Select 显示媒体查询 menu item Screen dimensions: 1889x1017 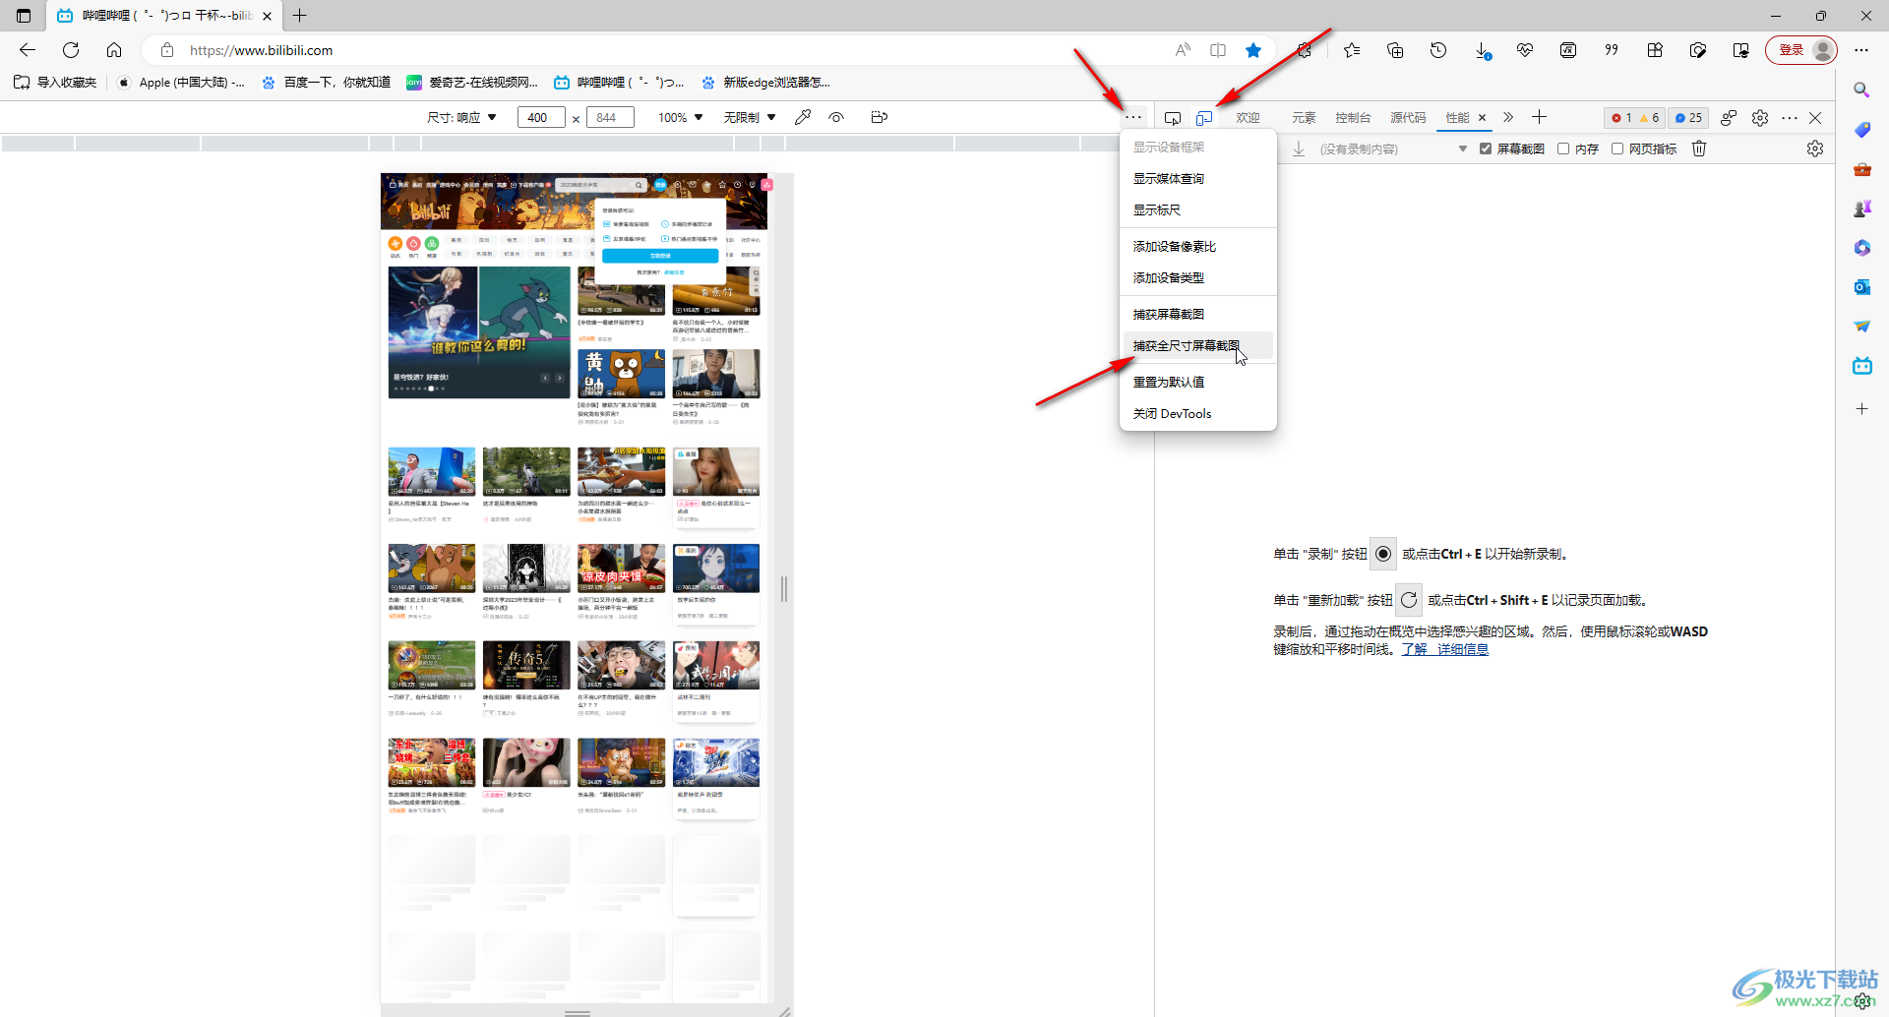(x=1198, y=178)
